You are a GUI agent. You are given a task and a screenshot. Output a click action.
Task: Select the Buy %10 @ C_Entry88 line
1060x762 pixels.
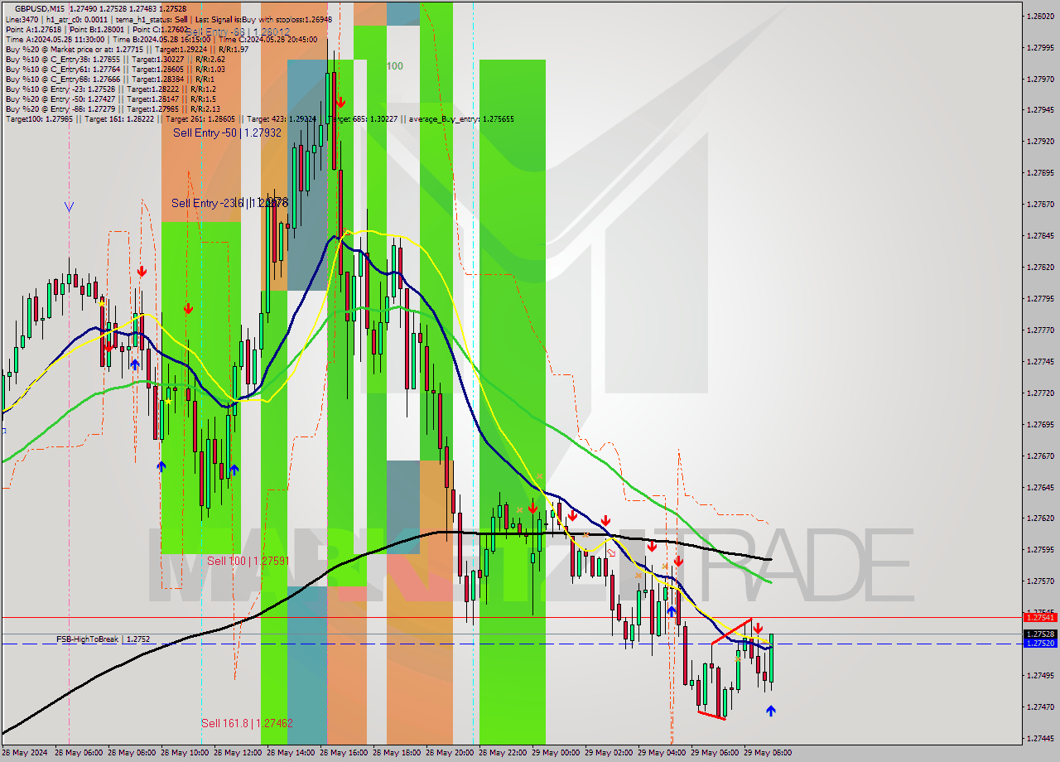point(109,79)
